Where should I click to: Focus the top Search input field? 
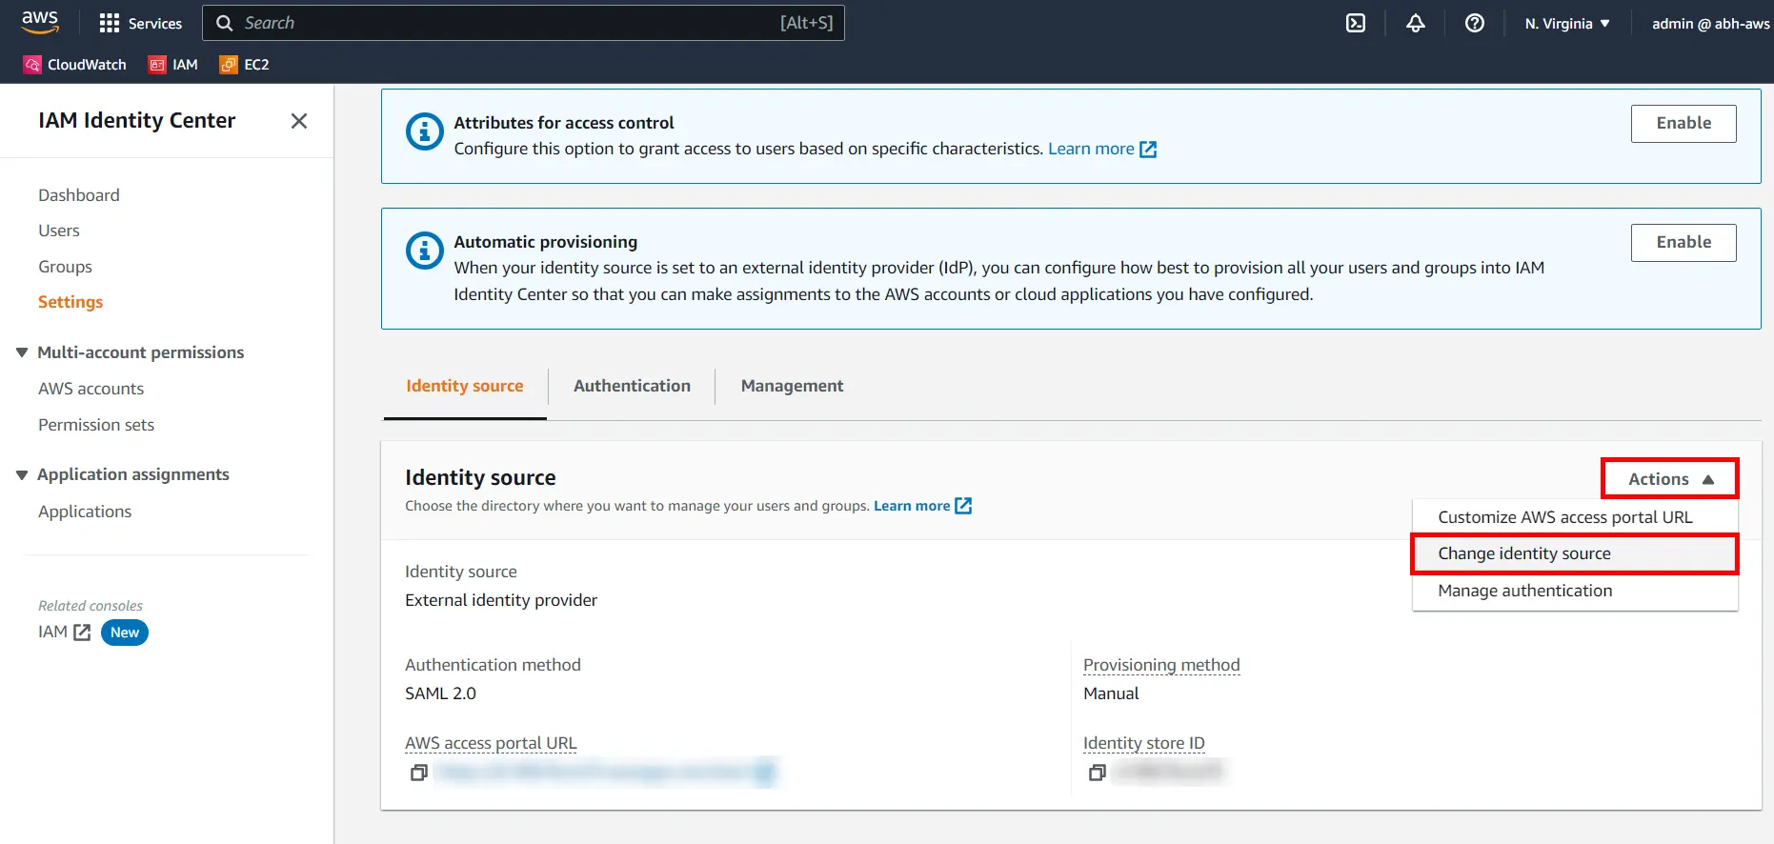click(523, 23)
